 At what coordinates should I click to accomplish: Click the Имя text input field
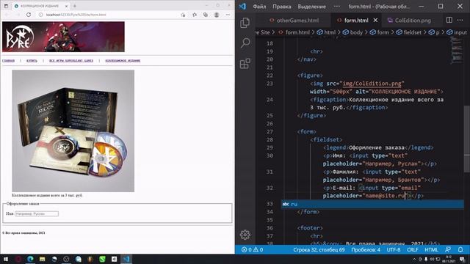pyautogui.click(x=37, y=213)
